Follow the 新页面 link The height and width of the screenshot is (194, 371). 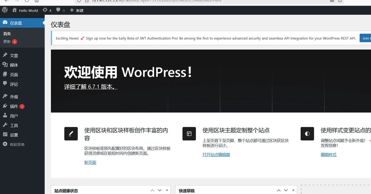[90, 162]
